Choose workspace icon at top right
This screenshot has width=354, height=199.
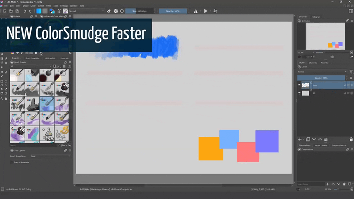pos(351,11)
